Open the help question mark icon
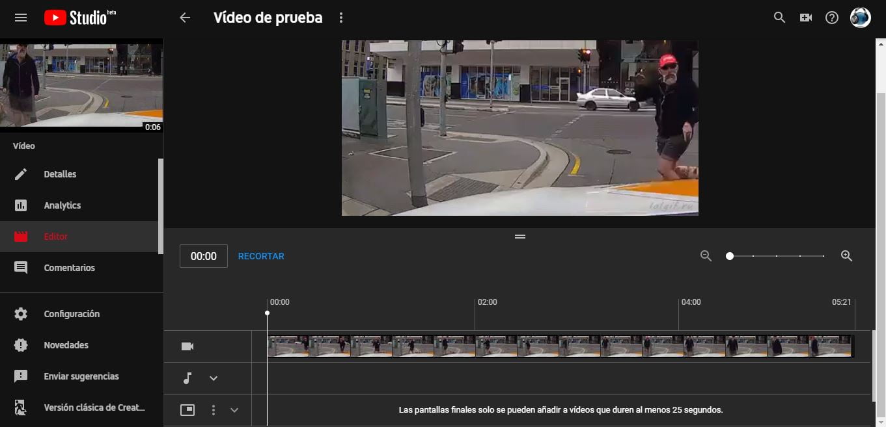This screenshot has height=427, width=886. pos(832,18)
